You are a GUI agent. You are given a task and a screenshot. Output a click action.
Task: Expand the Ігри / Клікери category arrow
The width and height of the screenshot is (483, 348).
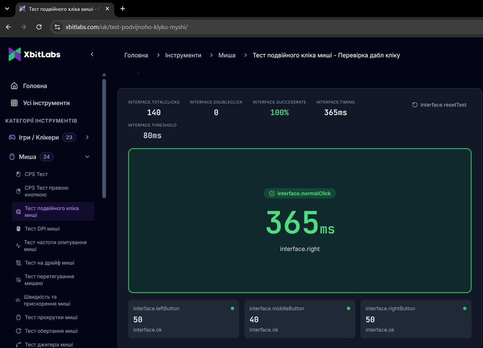[87, 137]
